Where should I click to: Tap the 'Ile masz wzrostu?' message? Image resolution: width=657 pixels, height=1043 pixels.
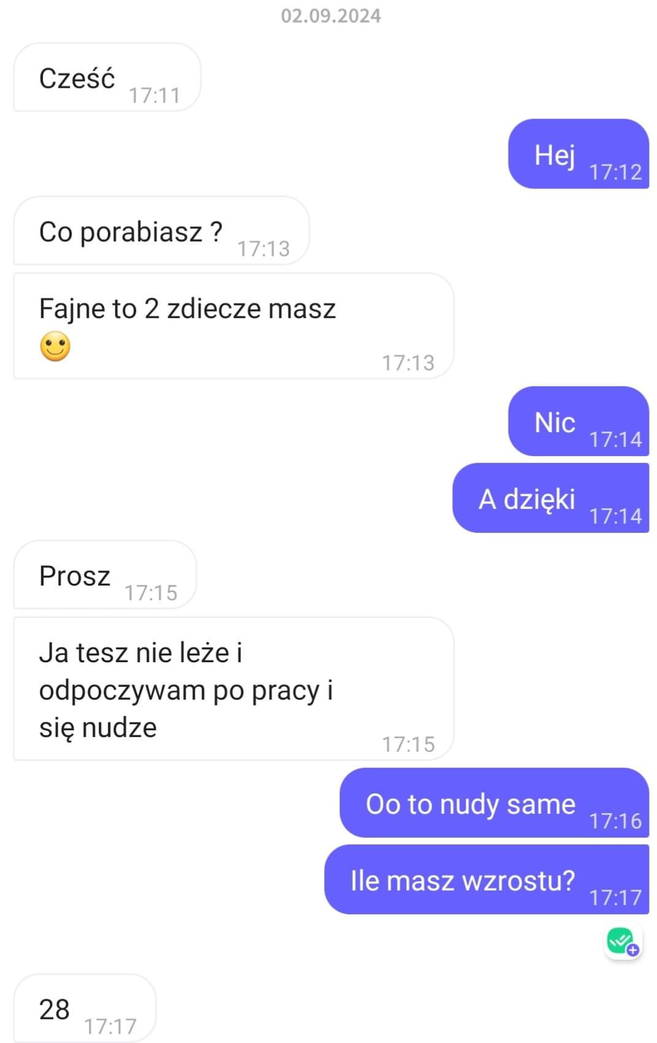click(486, 879)
